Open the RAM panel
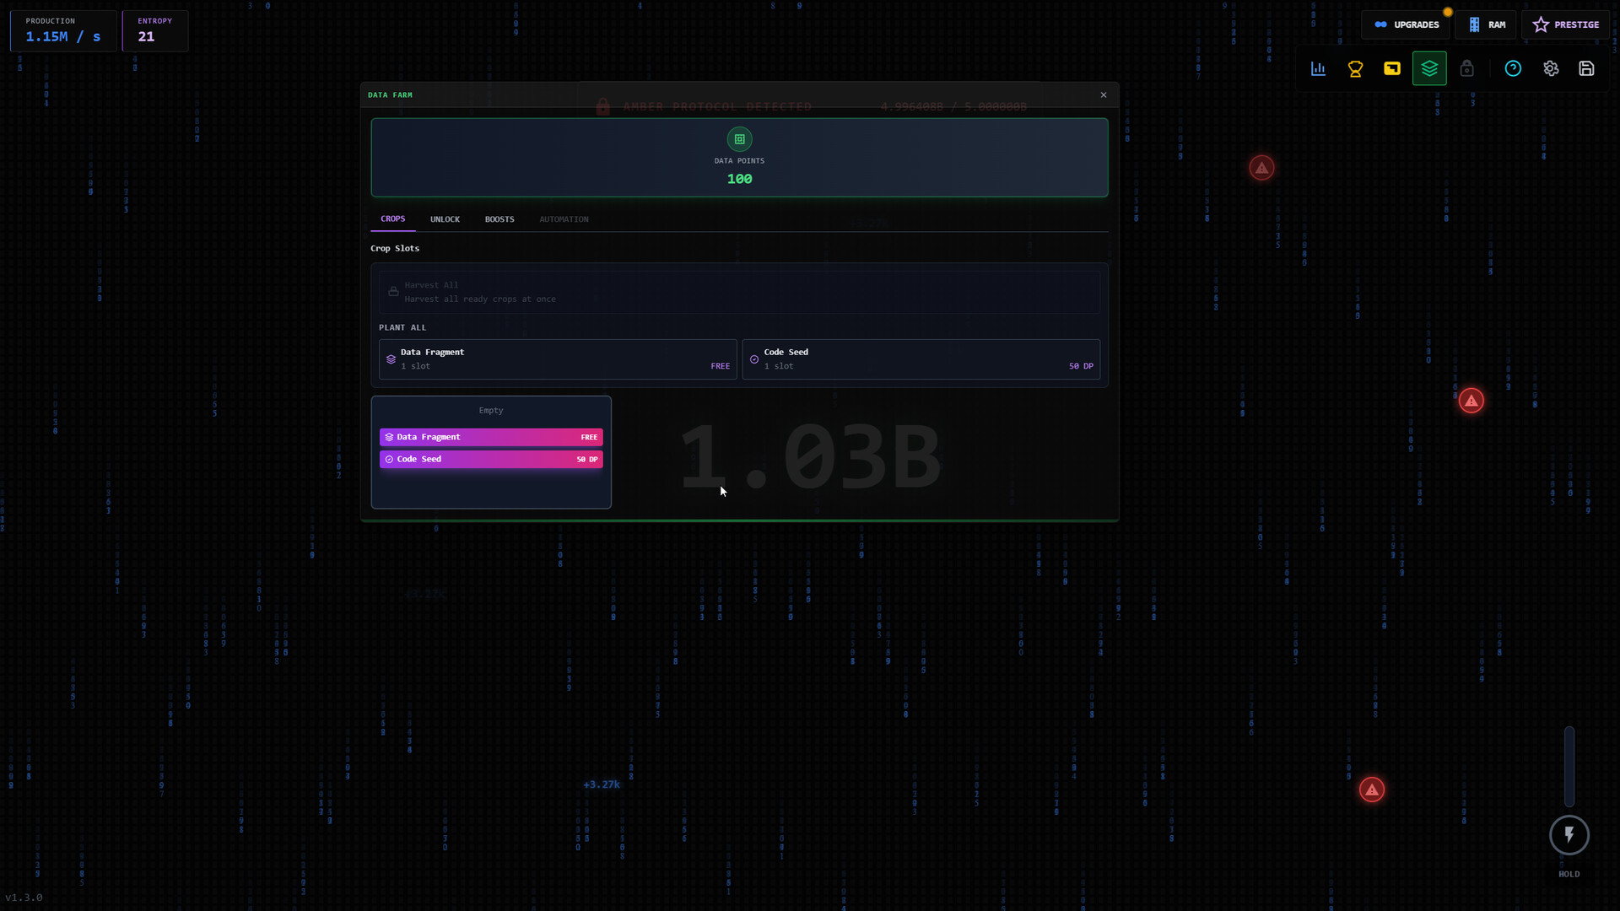Screen dimensions: 1620x911 (1486, 24)
